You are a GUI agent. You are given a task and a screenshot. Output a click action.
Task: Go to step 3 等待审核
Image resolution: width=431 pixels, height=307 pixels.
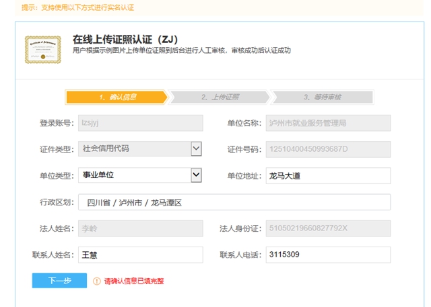pos(322,97)
